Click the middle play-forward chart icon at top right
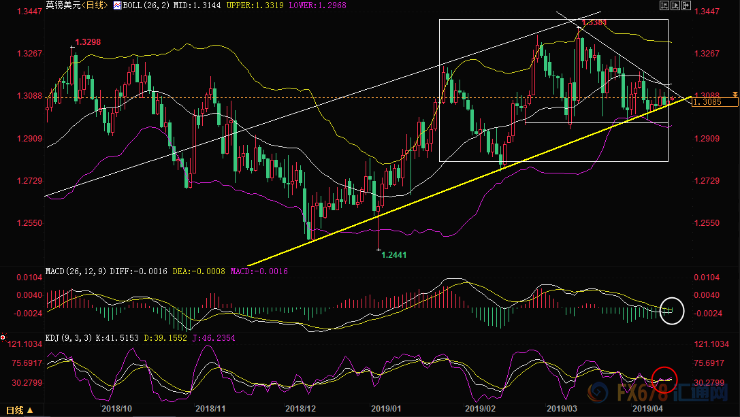The image size is (740, 417). click(x=674, y=5)
